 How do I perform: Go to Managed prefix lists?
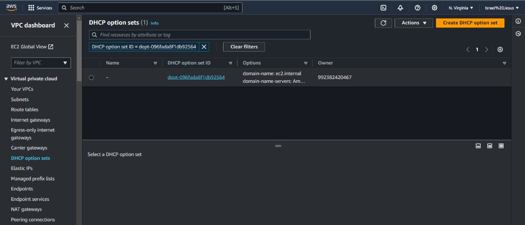point(33,179)
